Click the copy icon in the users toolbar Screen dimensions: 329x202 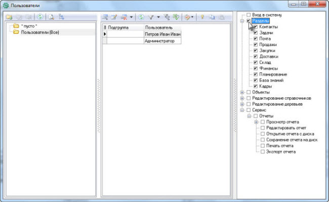pyautogui.click(x=212, y=17)
